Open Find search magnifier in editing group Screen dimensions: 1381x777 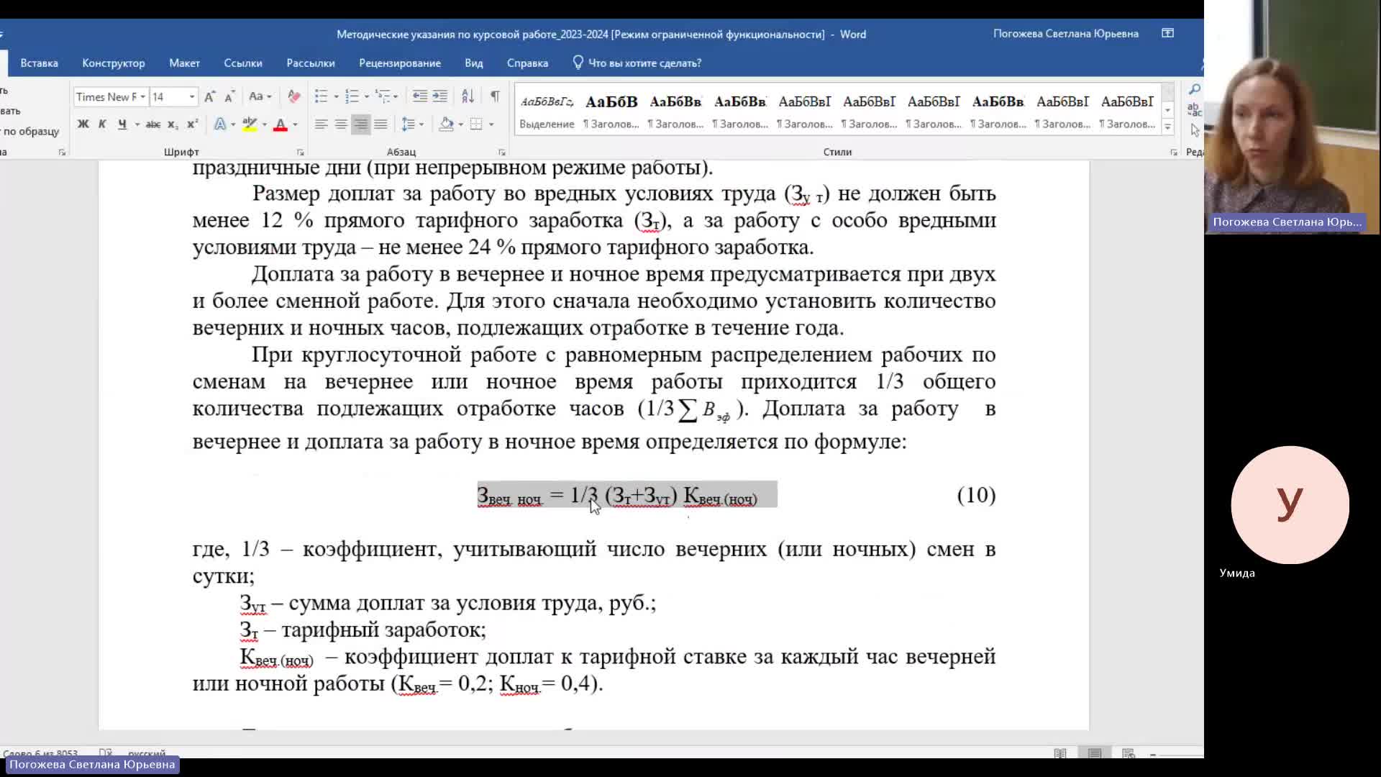[1195, 89]
